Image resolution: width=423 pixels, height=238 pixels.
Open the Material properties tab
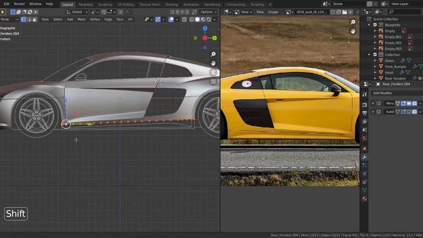click(x=364, y=198)
